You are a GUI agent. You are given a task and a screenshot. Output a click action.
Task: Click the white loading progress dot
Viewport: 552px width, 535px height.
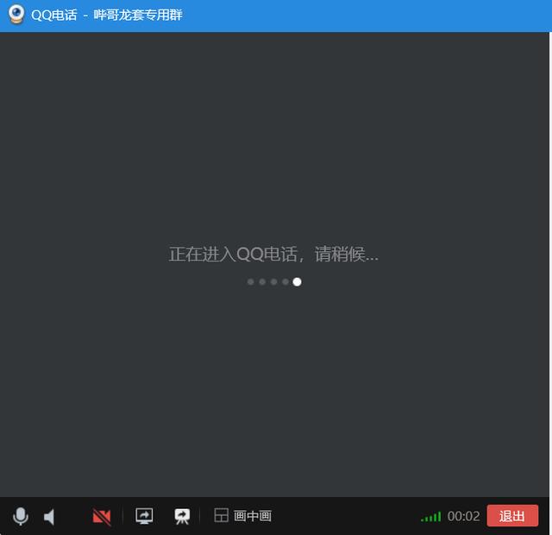coord(297,282)
